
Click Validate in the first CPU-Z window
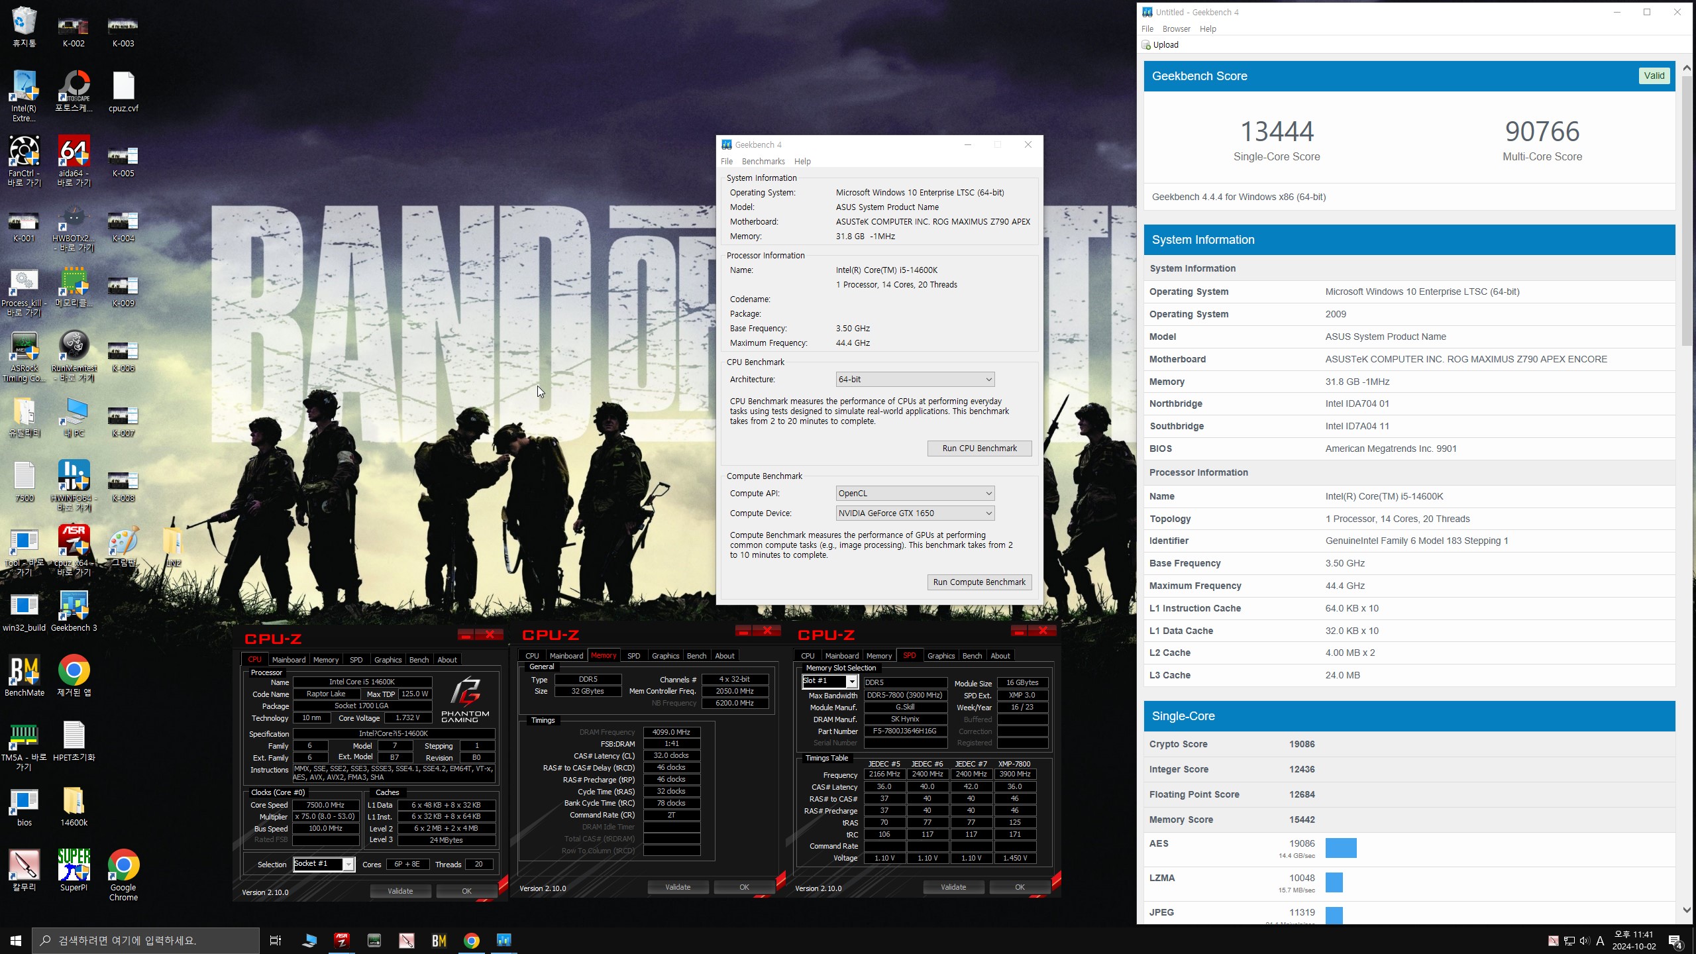(x=400, y=891)
